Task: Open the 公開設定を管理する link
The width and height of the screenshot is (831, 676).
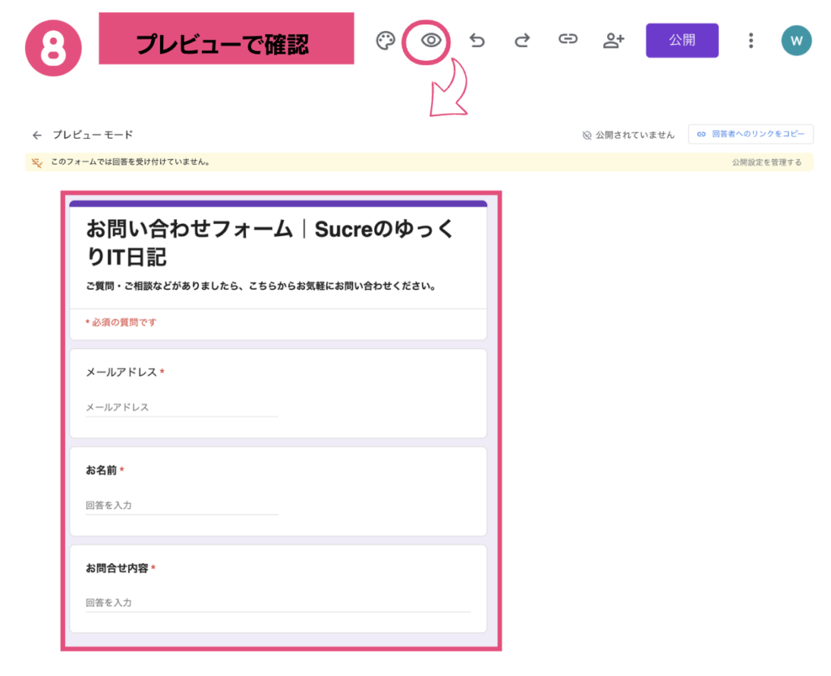Action: tap(766, 162)
